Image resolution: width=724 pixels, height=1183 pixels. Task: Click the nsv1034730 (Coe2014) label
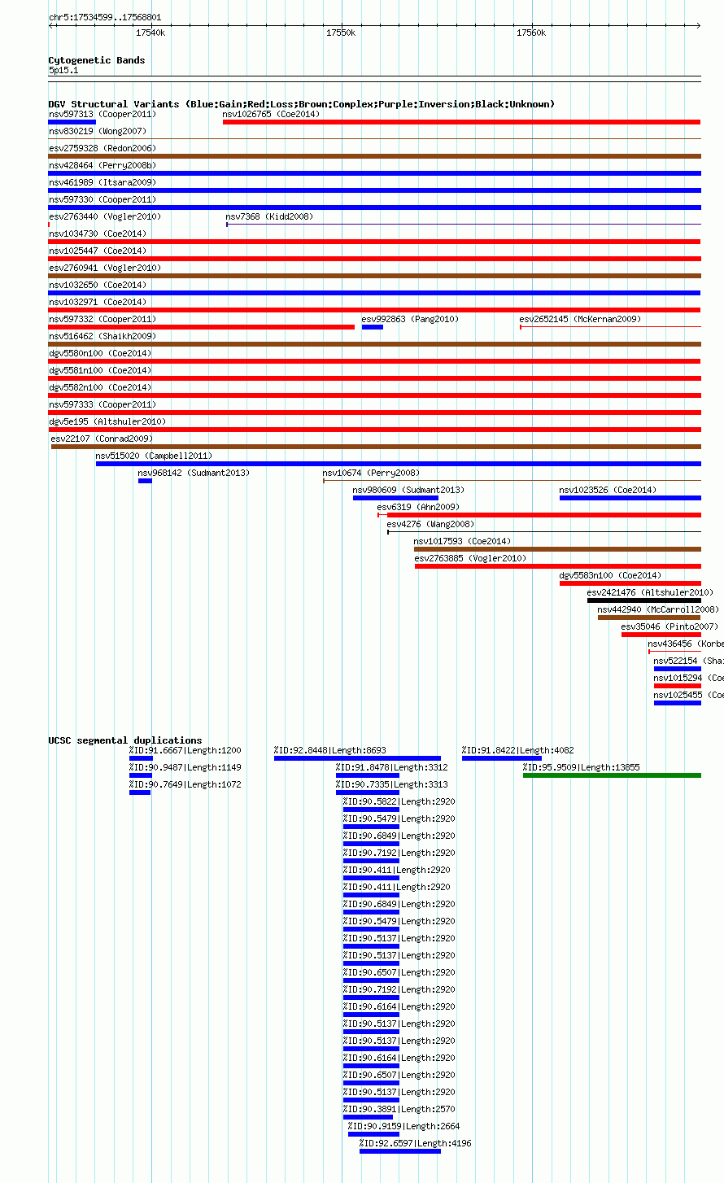coord(98,234)
